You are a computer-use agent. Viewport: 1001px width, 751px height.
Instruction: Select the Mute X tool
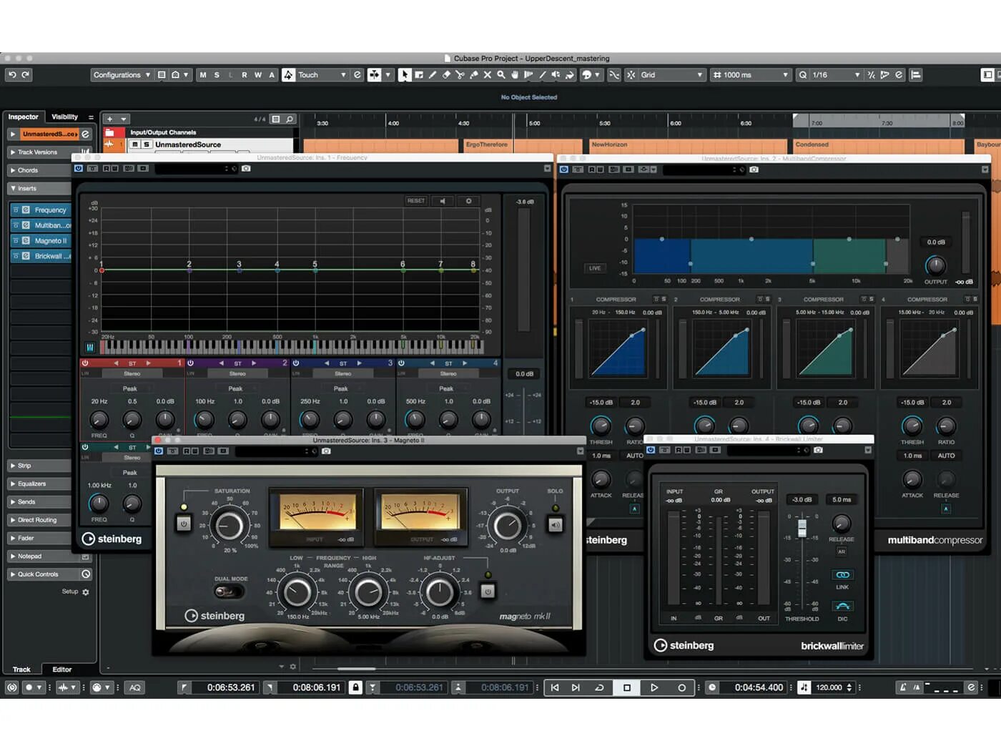tap(487, 74)
